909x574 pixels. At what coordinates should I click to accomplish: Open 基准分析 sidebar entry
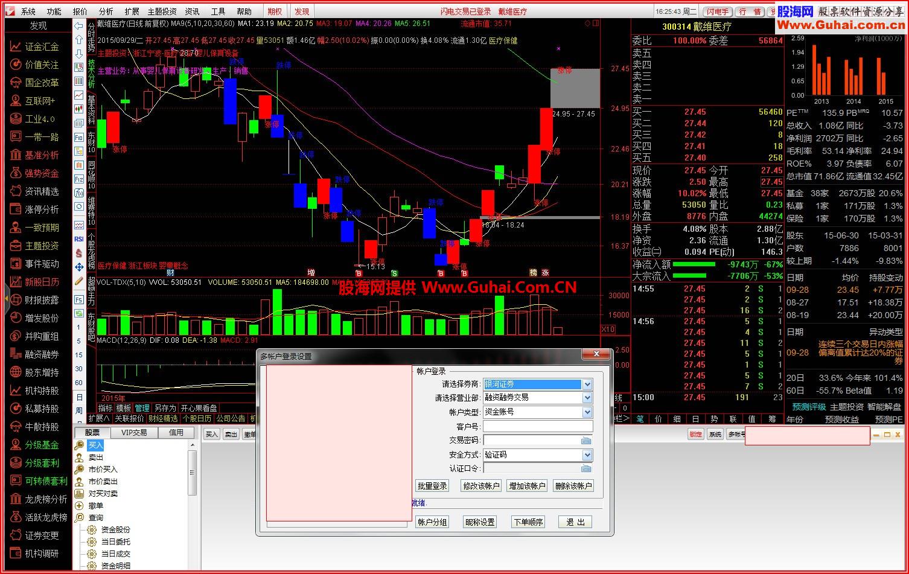pos(41,155)
